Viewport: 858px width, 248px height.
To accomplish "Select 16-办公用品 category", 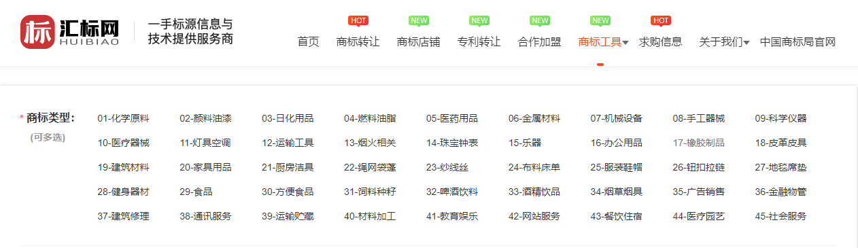I will [617, 143].
